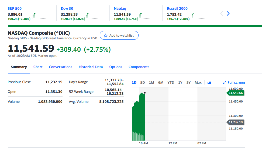Click the 11,300.00 price axis label
This screenshot has width=262, height=151.
point(236,116)
